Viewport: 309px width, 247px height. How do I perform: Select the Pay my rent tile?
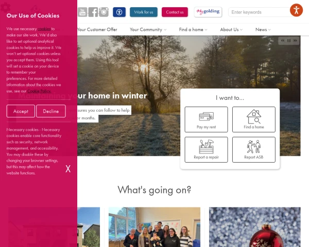(206, 119)
